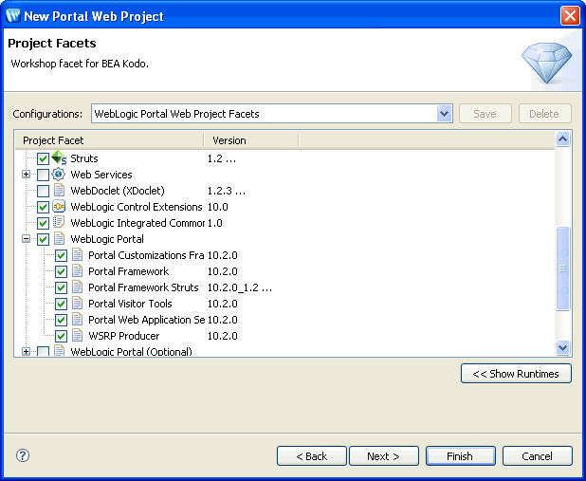Expand the Web Services tree node
Screen dimensions: 586x481
(x=26, y=175)
